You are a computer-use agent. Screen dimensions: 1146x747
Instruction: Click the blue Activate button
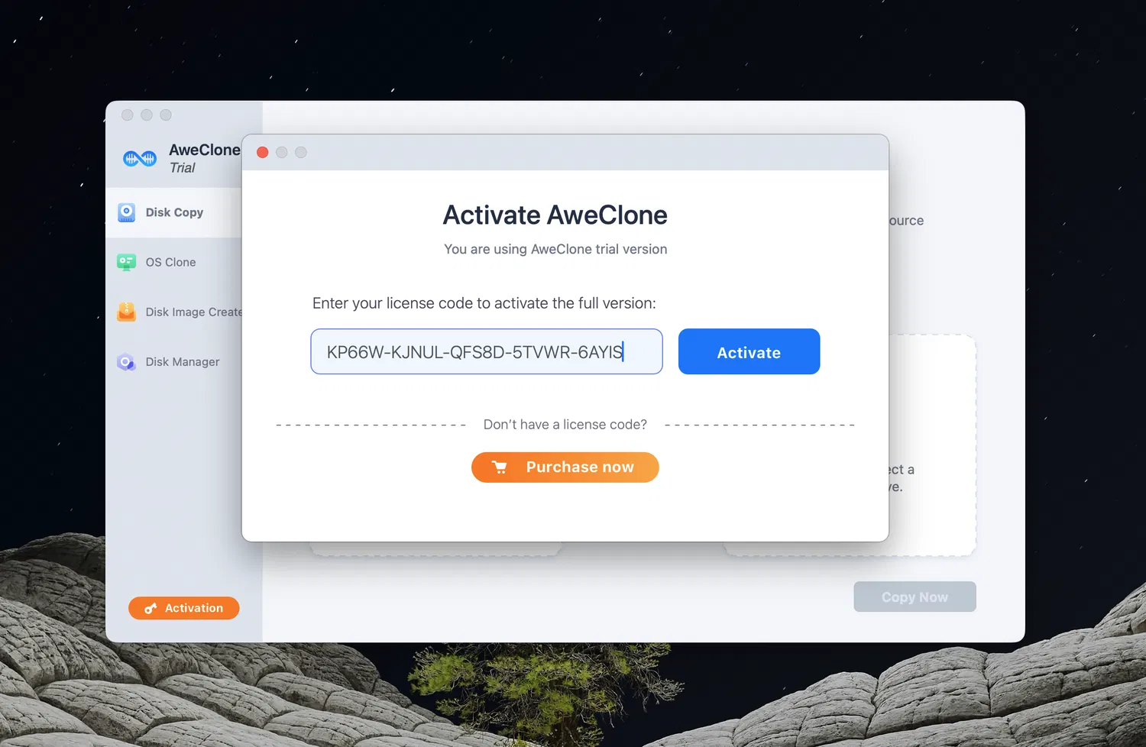(749, 351)
